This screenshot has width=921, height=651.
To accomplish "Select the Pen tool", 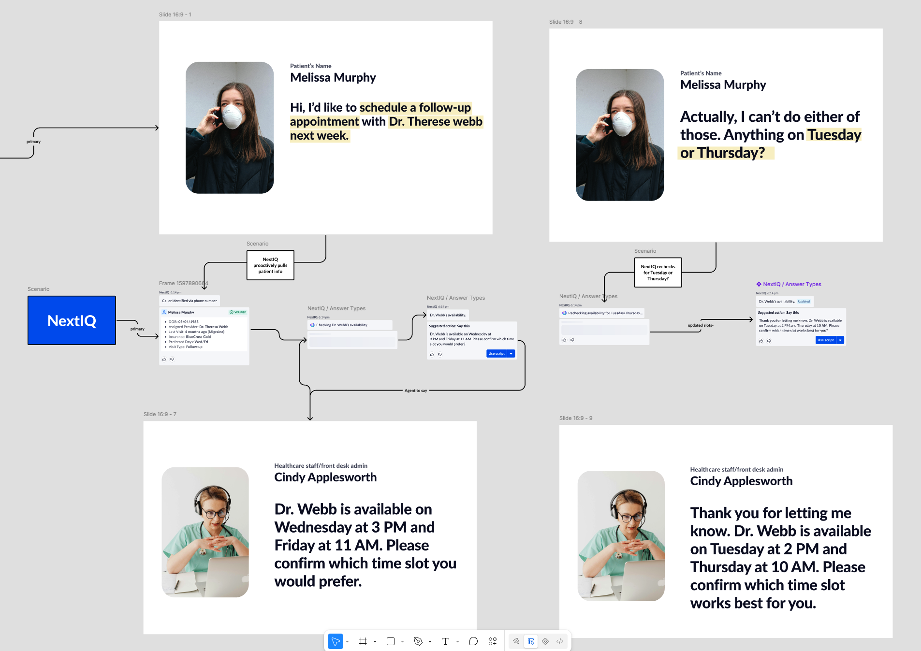I will (418, 641).
